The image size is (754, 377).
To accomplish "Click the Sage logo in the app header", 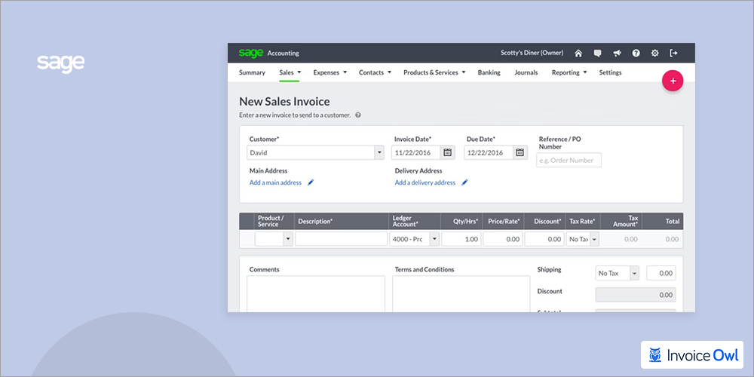I will click(x=251, y=53).
